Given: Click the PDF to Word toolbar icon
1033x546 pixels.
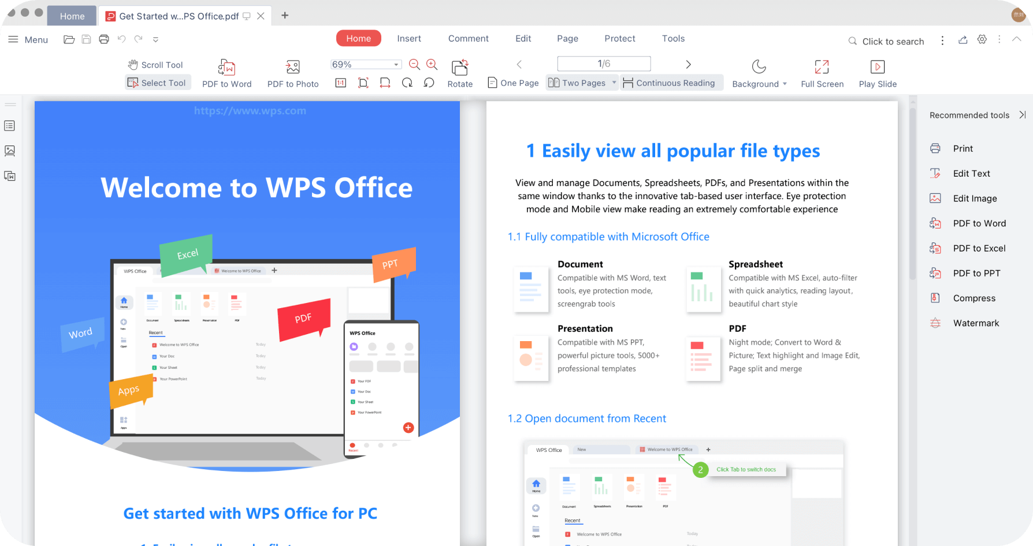Looking at the screenshot, I should [x=226, y=68].
